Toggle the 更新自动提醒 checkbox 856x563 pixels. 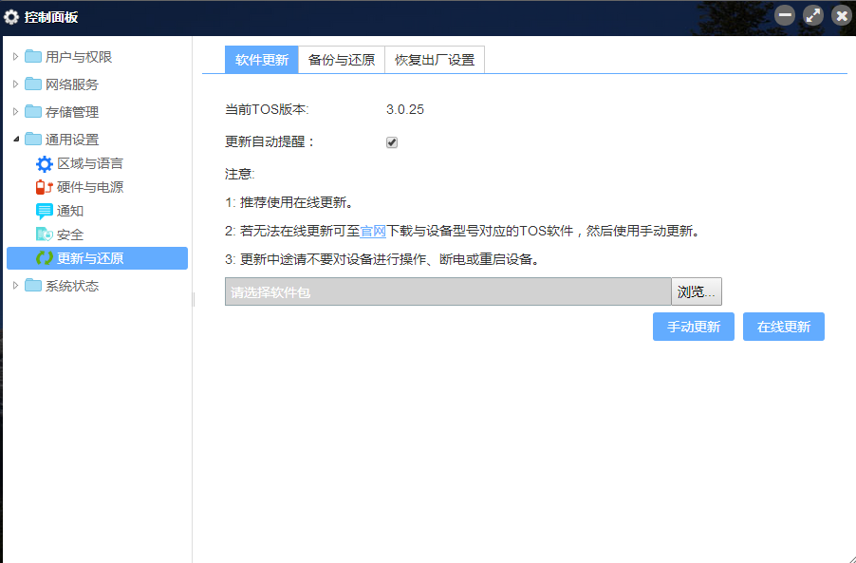coord(392,142)
